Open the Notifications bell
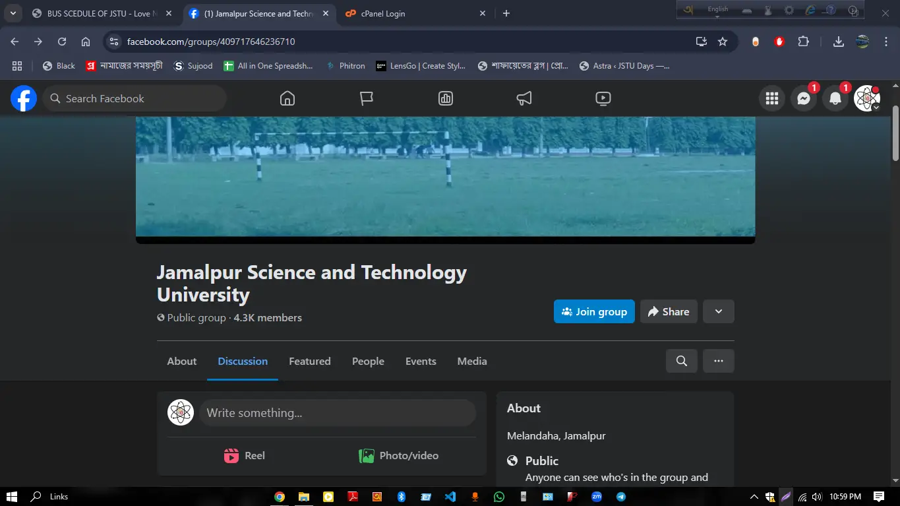 (835, 98)
